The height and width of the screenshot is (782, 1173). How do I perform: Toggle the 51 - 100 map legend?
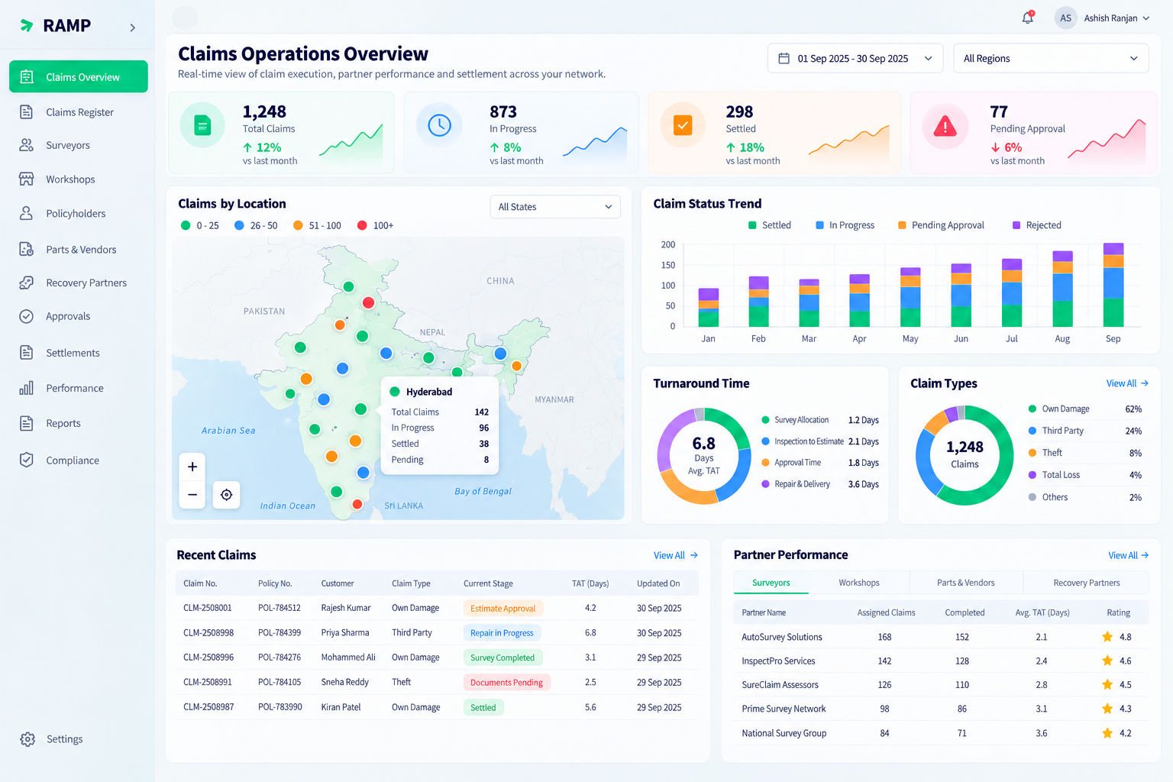[x=317, y=225]
